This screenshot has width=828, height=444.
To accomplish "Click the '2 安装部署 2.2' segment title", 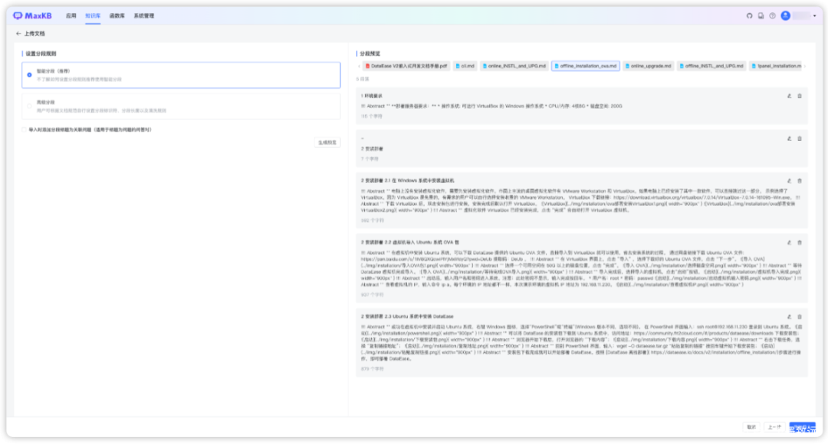I will tap(409, 242).
